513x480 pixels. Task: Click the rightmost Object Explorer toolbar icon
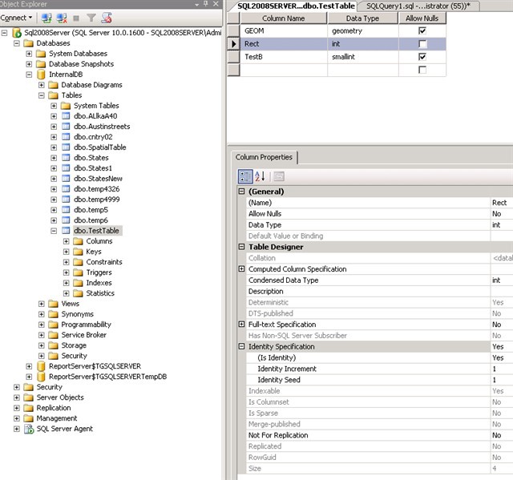[107, 17]
